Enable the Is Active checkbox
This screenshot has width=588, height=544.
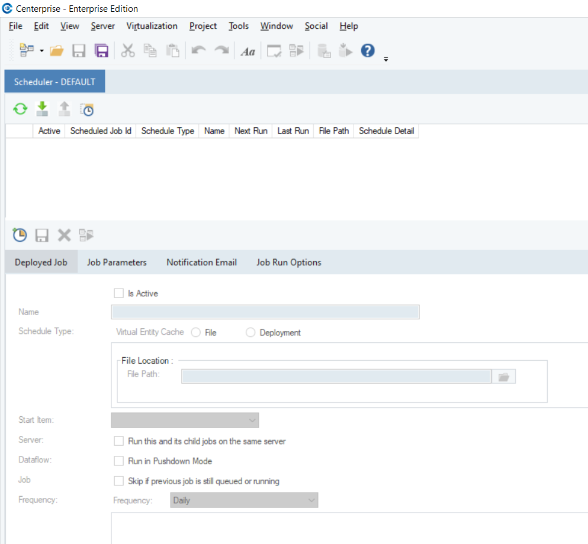tap(118, 293)
